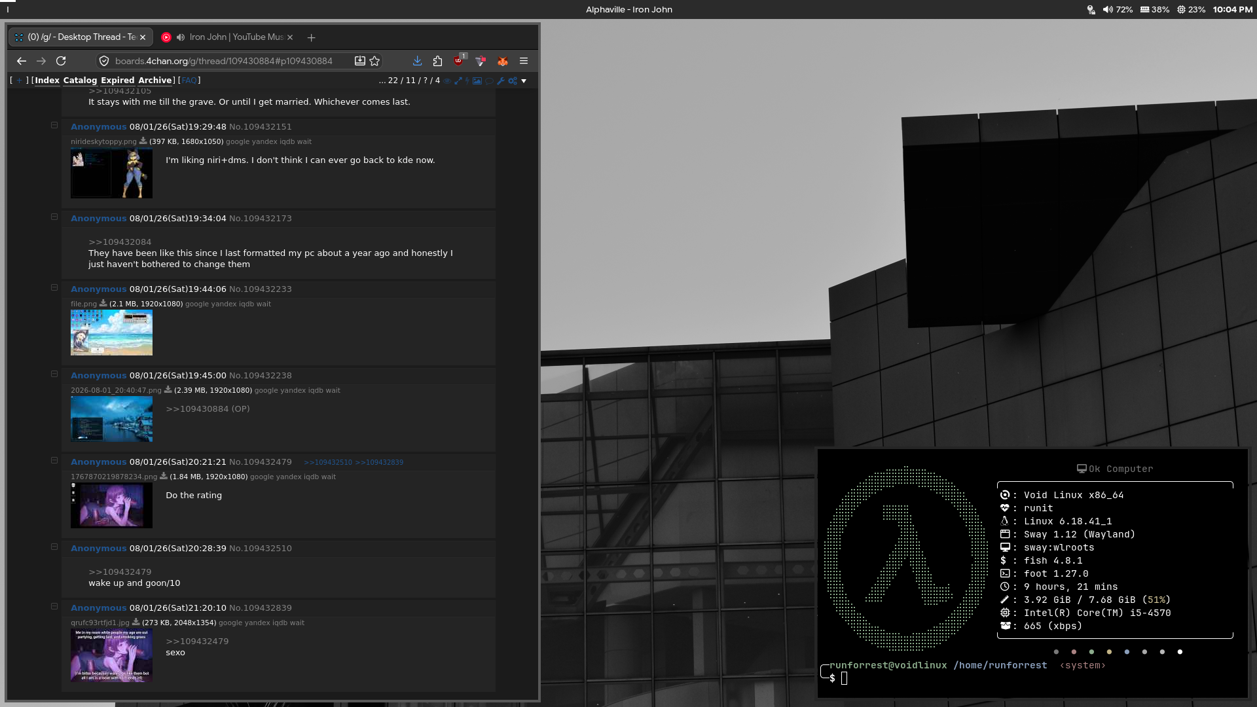Go forward in browser history
The width and height of the screenshot is (1257, 707).
[x=41, y=61]
